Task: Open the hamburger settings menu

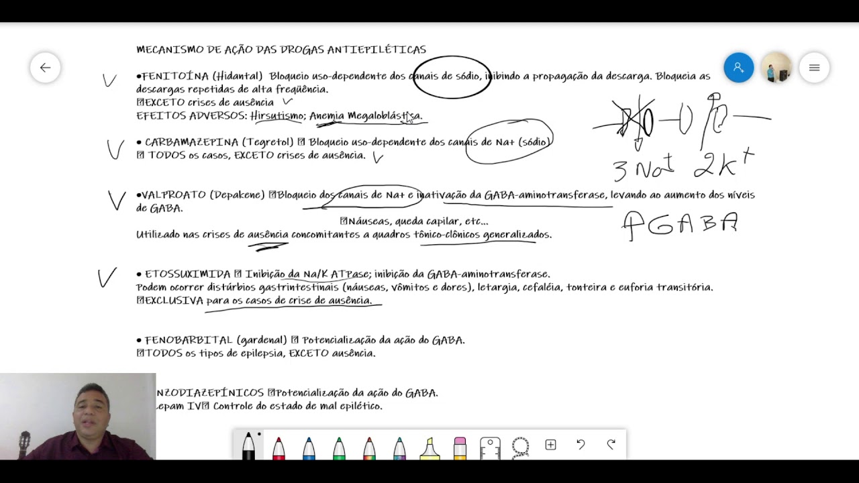Action: [814, 68]
